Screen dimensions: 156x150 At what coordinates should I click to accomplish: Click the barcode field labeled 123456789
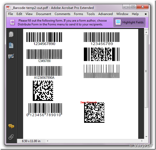pos(102,39)
